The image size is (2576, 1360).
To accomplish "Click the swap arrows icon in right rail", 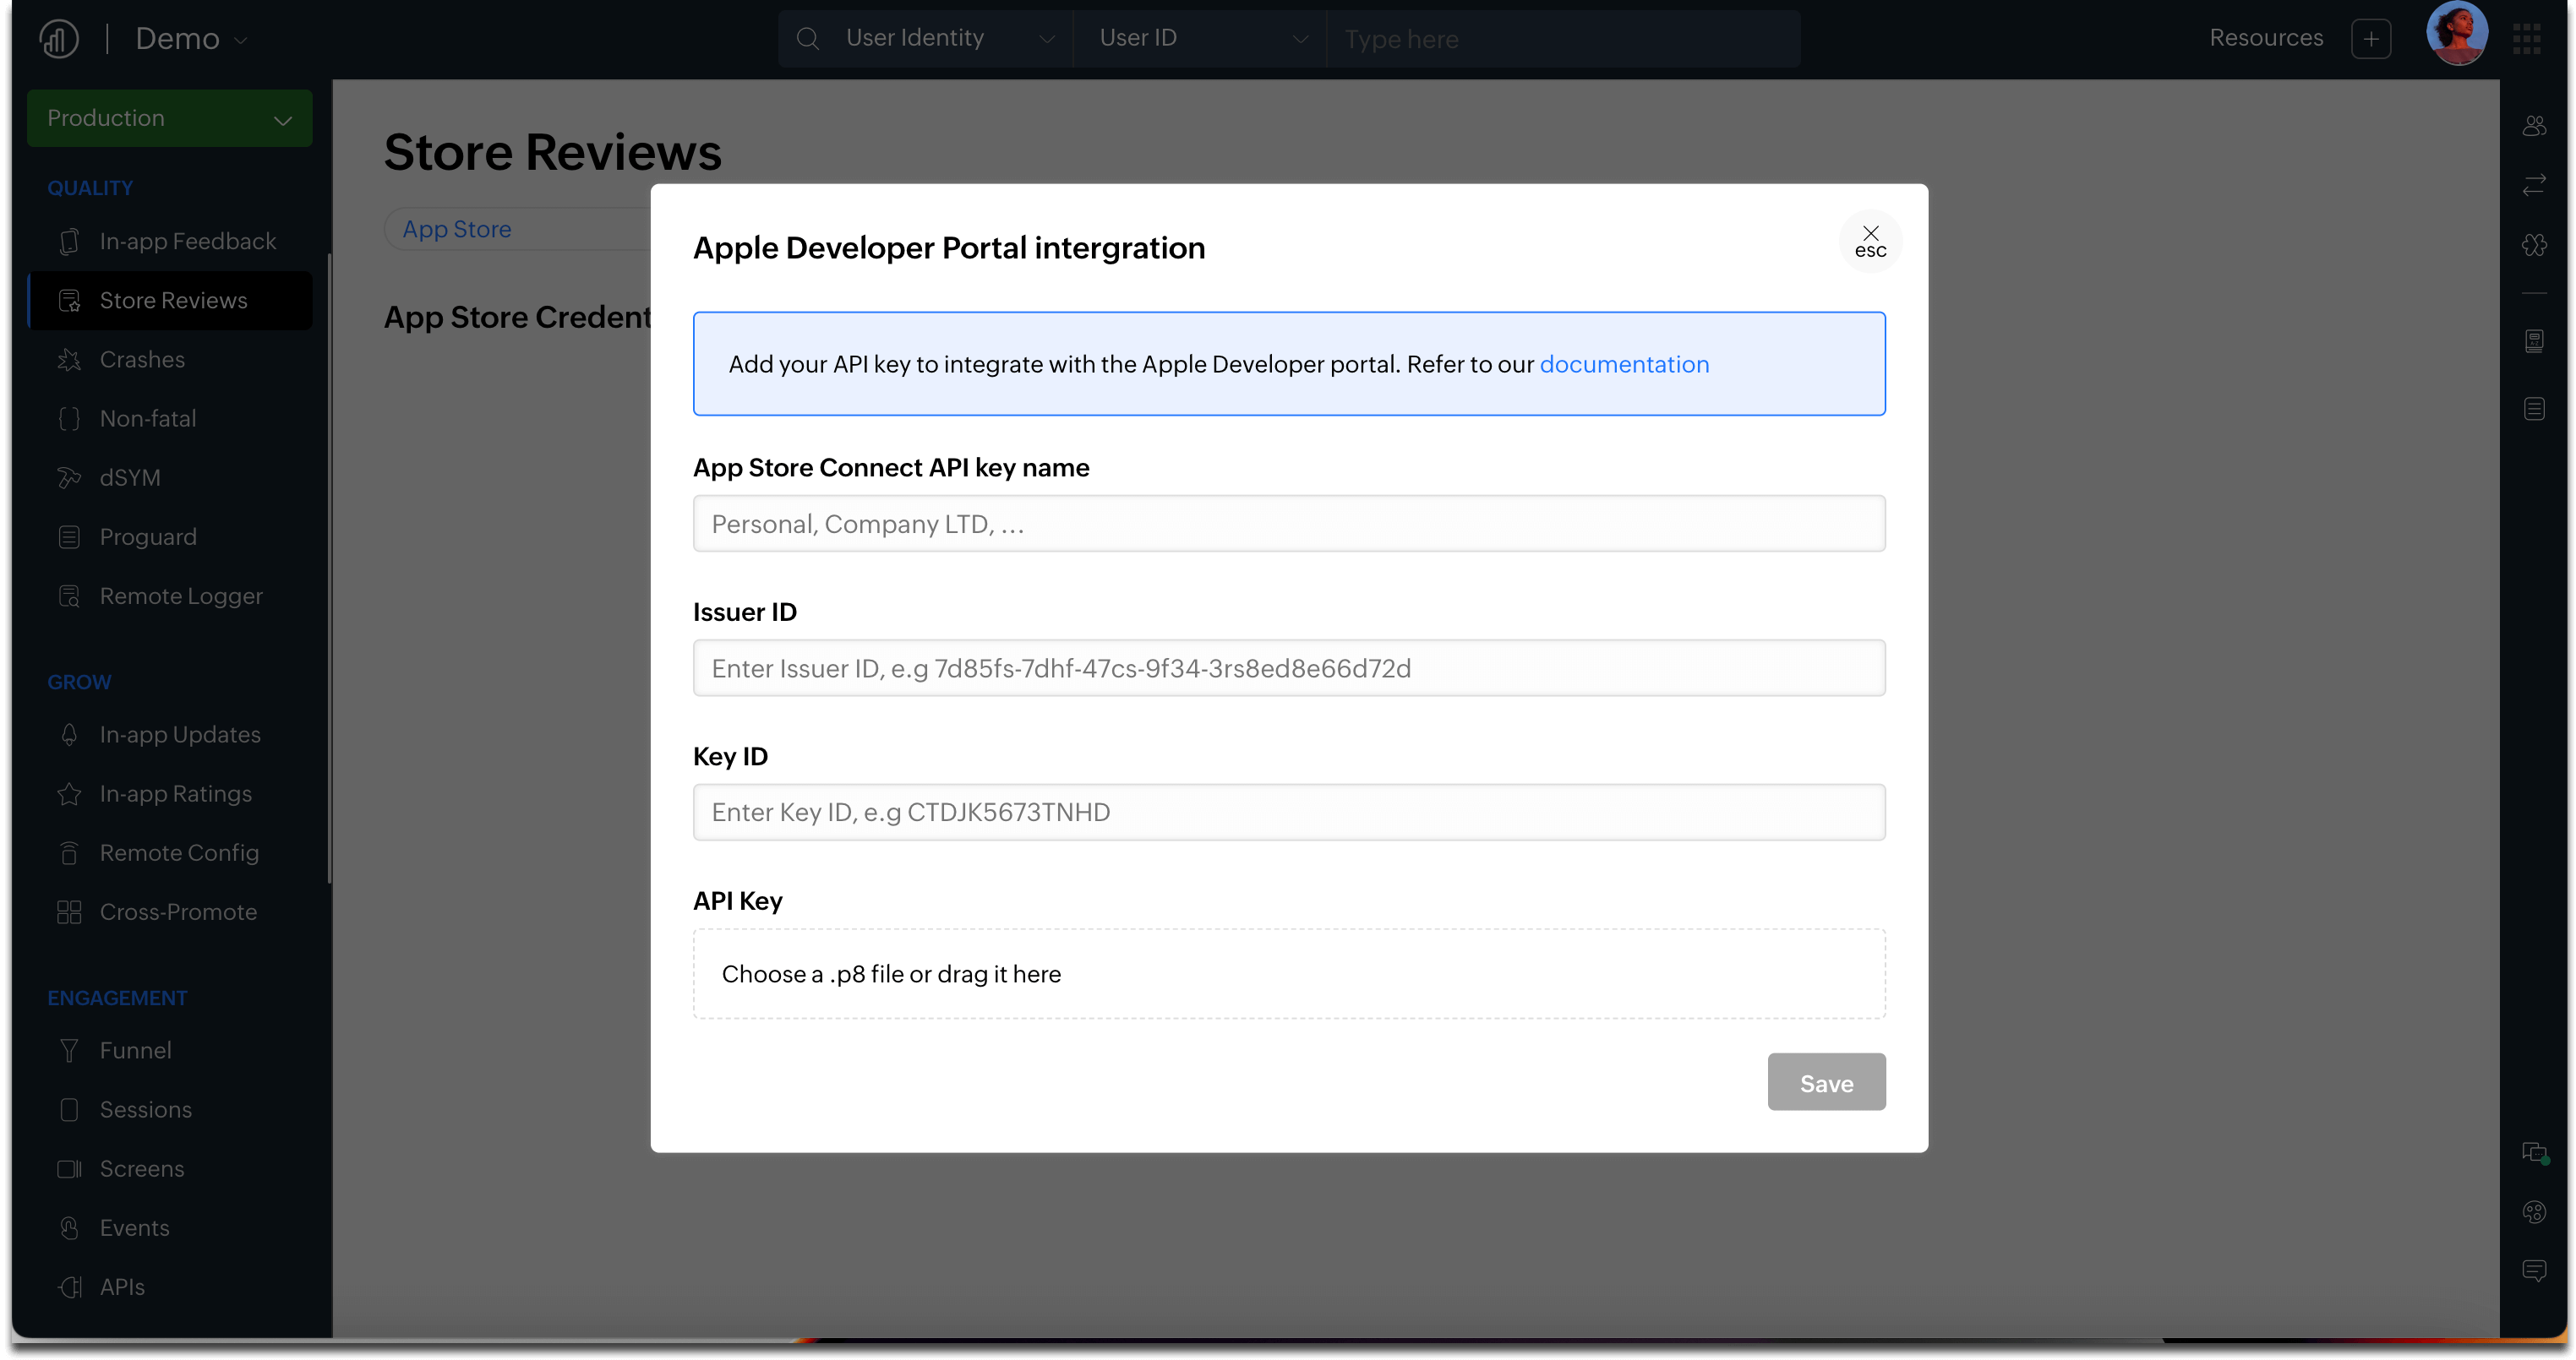I will tap(2534, 185).
